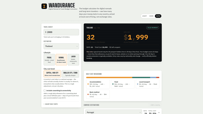Click the green Food color swatch

113,84
